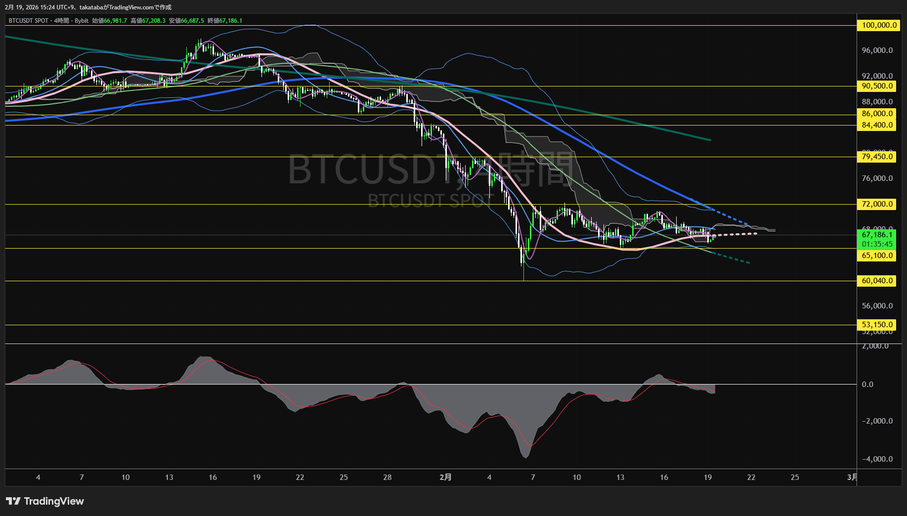Click the 終値 67,186.1 close value
Viewport: 907px width, 516px height.
tap(225, 21)
